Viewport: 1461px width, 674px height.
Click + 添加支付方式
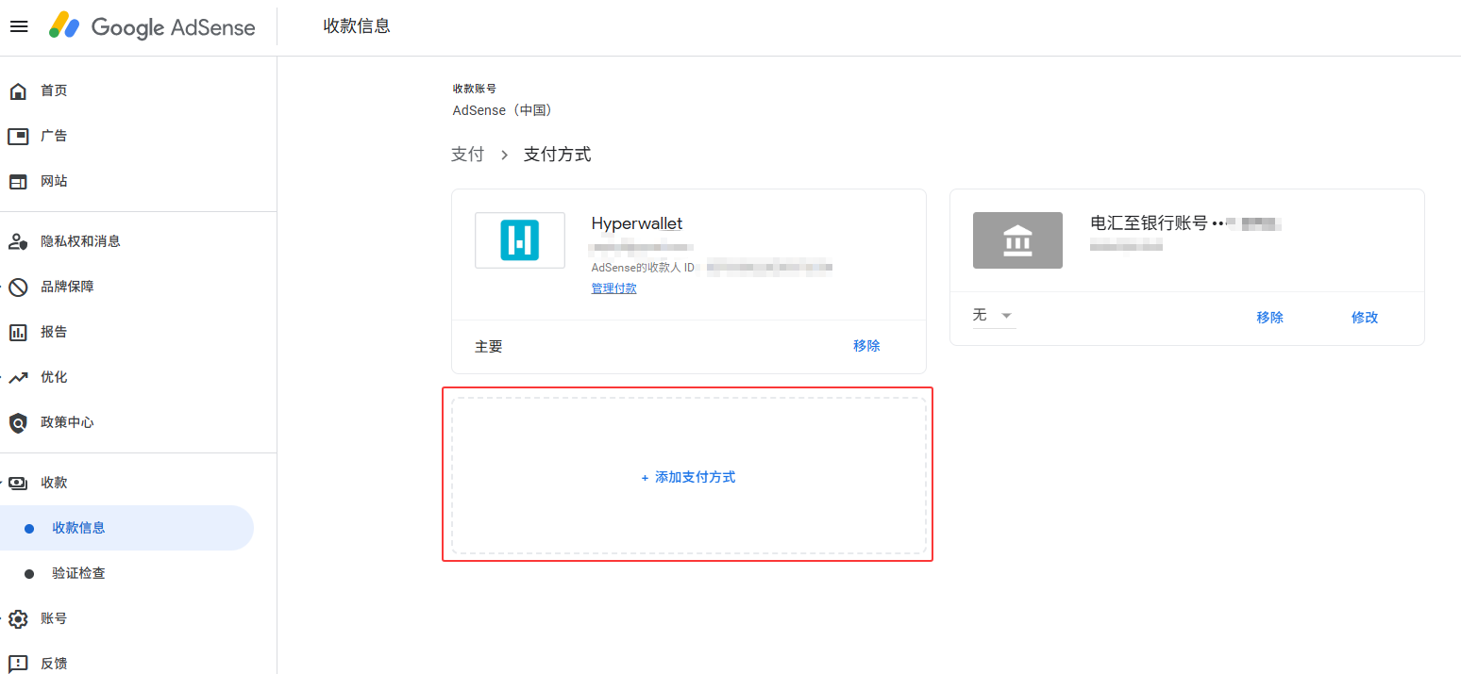688,477
